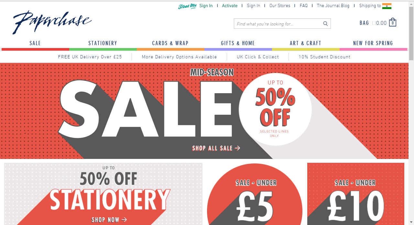The image size is (414, 225).
Task: Click the Paperchase logo
Action: click(x=52, y=22)
